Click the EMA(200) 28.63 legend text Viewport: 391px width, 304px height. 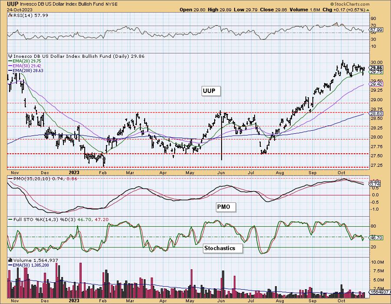tap(28, 70)
